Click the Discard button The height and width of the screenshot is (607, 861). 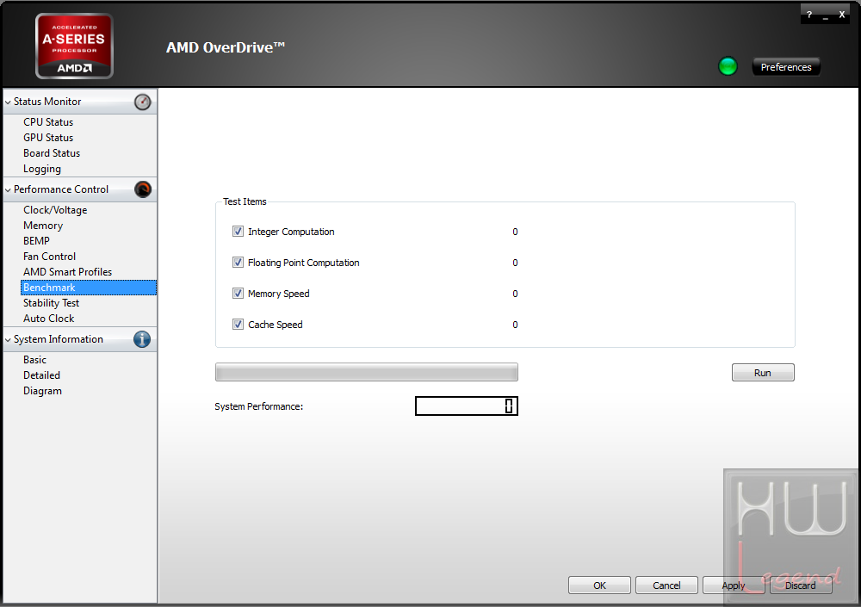tap(801, 585)
